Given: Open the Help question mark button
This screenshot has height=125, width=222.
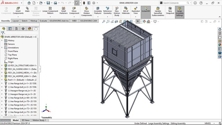Looking at the screenshot, I should (201, 3).
